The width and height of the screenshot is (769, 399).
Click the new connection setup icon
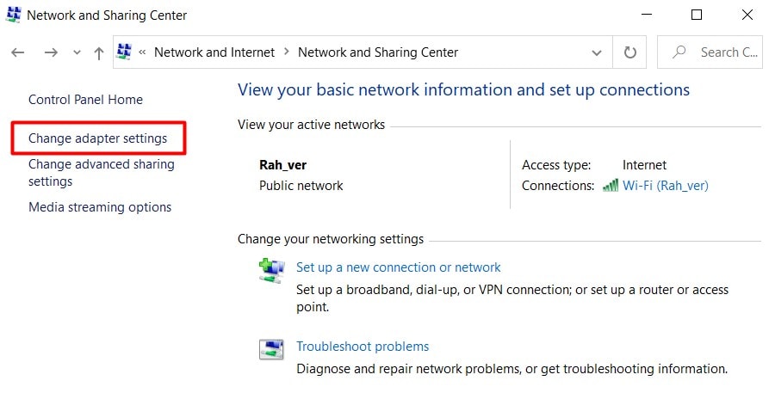[272, 270]
